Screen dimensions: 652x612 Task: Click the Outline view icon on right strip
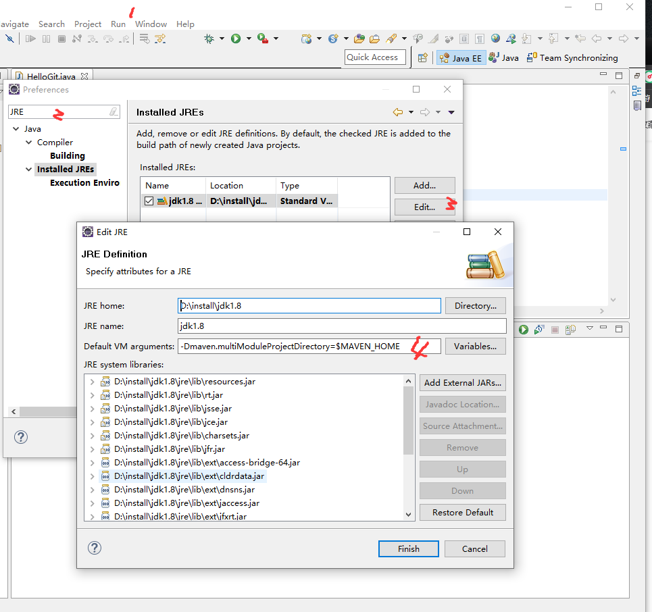point(636,91)
